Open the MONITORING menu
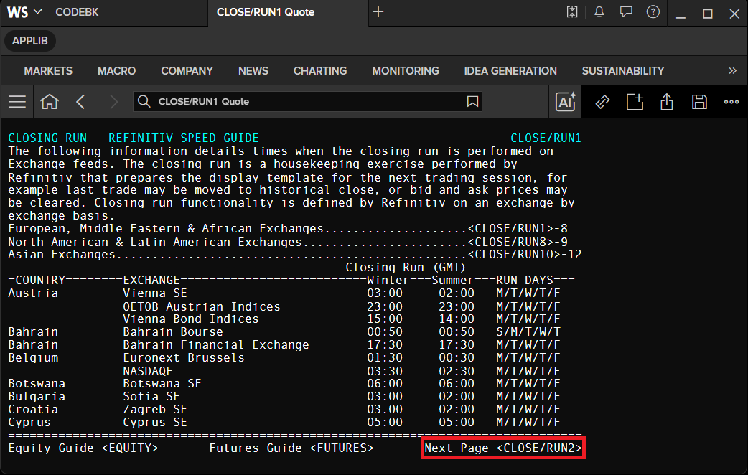This screenshot has width=748, height=475. tap(406, 71)
